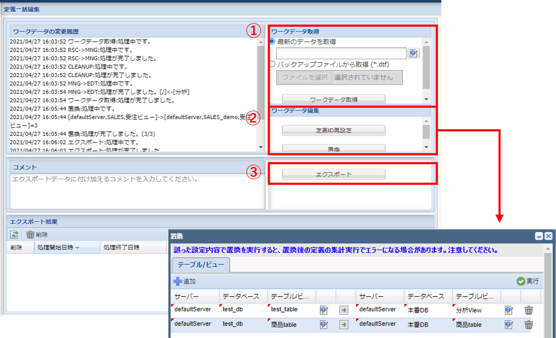Click the right-arrow copy icon on the test_table row
This screenshot has height=338, width=556.
[343, 310]
